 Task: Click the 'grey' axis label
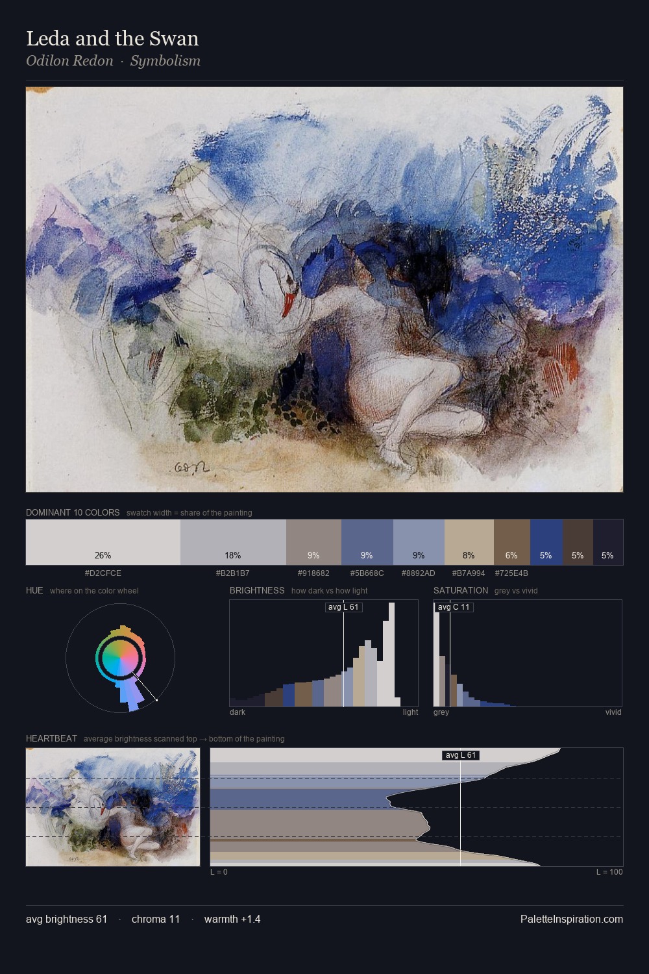coord(441,712)
